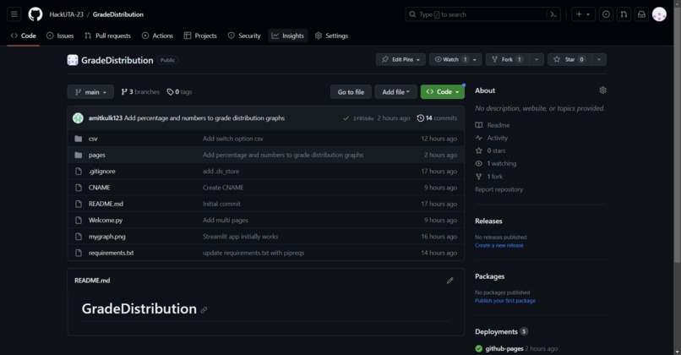Go to the GitHub homepage logo
The width and height of the screenshot is (681, 355).
(35, 14)
